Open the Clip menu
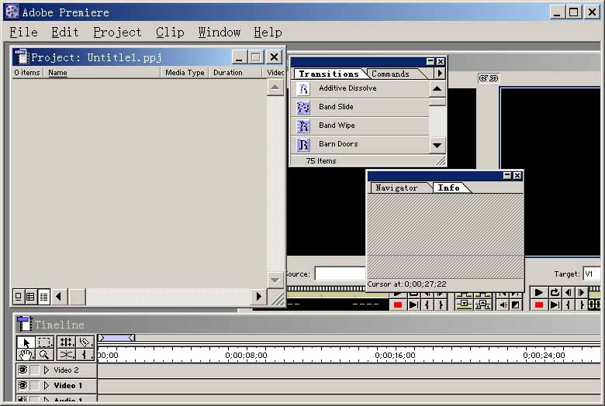The image size is (605, 406). (x=170, y=32)
